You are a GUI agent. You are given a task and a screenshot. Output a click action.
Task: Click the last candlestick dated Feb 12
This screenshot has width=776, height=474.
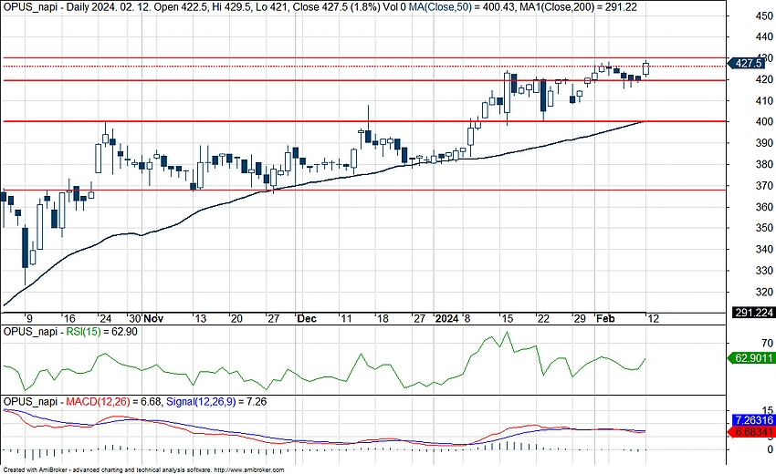(645, 68)
